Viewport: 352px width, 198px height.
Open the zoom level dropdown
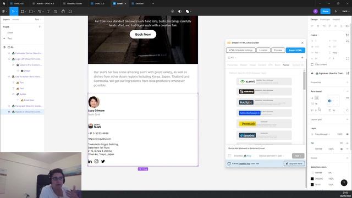(345, 11)
